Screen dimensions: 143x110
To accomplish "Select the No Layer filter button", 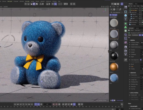I will 114,15.
